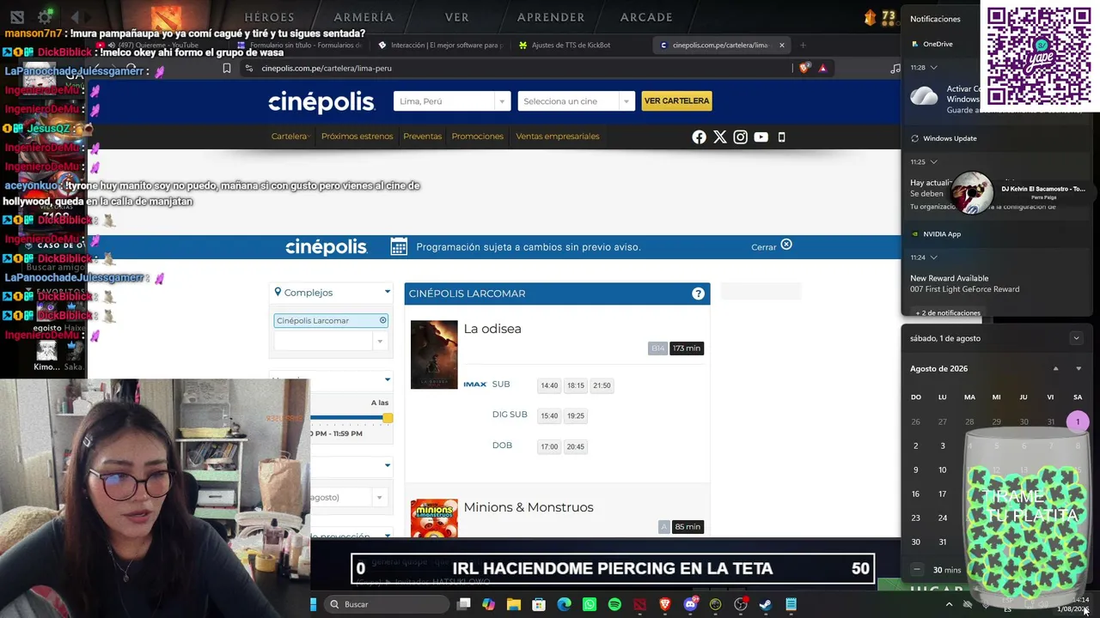Viewport: 1100px width, 618px height.
Task: Open the Minions & Monstruos title link
Action: pos(529,507)
